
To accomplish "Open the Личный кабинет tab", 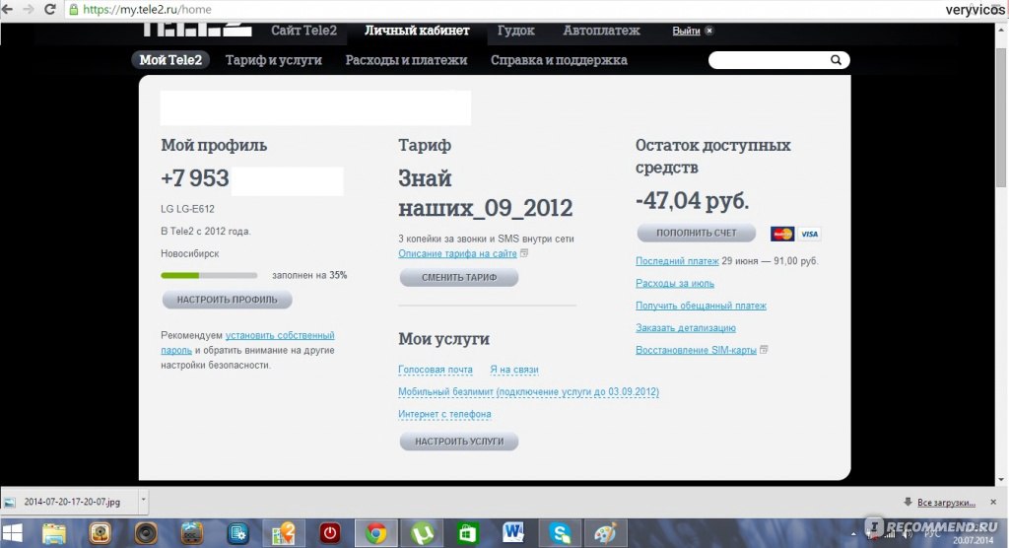I will 417,31.
